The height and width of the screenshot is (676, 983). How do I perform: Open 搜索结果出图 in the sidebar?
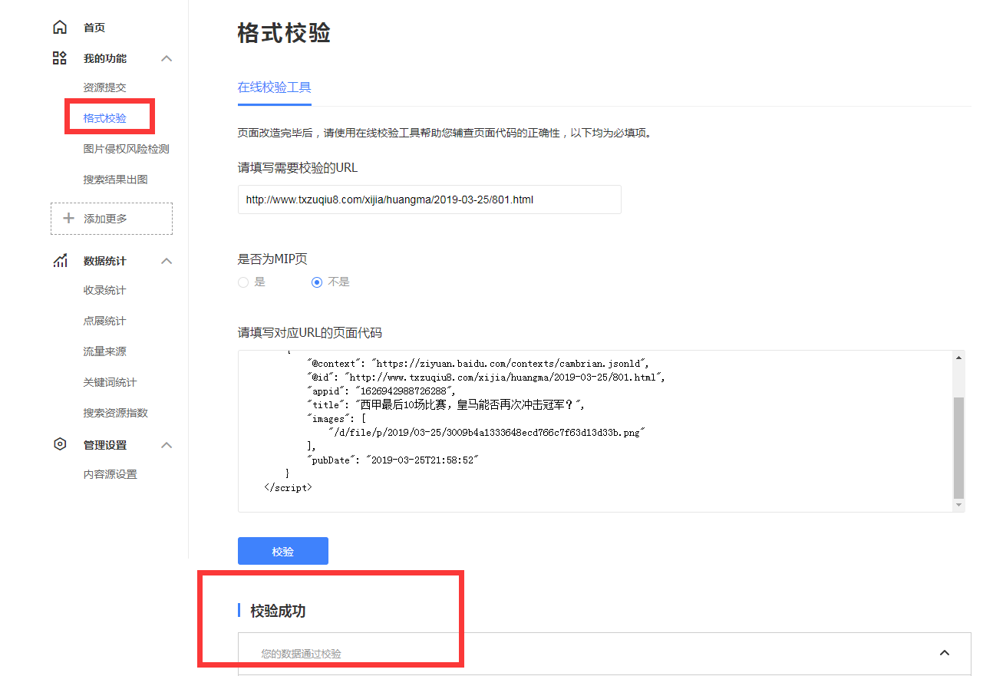[115, 180]
